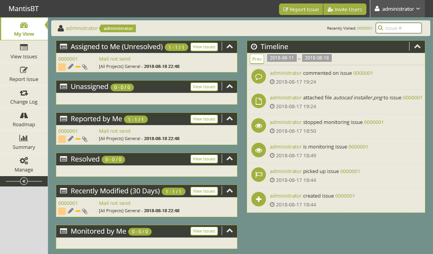This screenshot has width=433, height=254.
Task: Click Resolved panel title
Action: (85, 159)
